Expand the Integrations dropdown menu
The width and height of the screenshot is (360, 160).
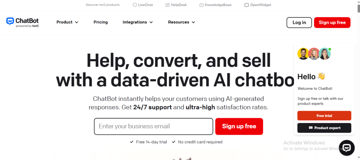tap(137, 22)
